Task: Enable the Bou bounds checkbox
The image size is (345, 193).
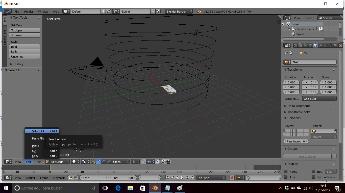Action: tap(313, 171)
